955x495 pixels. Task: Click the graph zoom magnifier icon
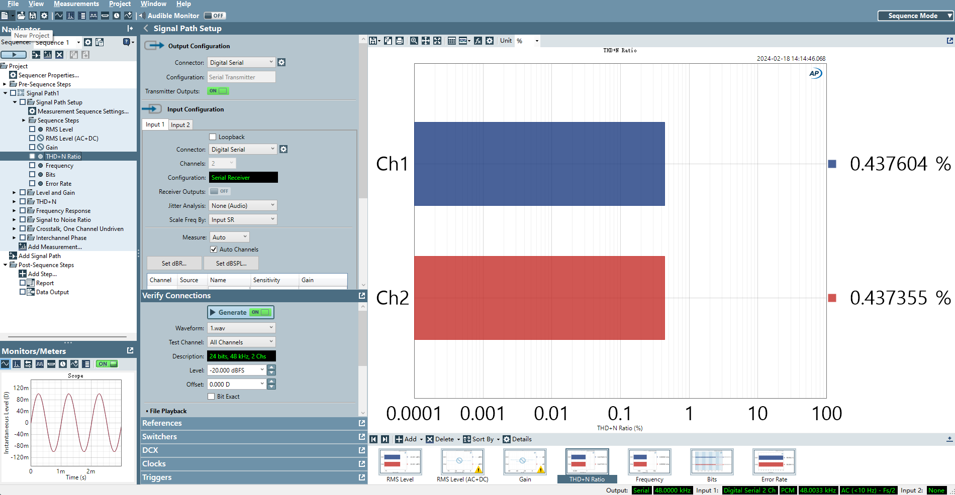pyautogui.click(x=414, y=41)
